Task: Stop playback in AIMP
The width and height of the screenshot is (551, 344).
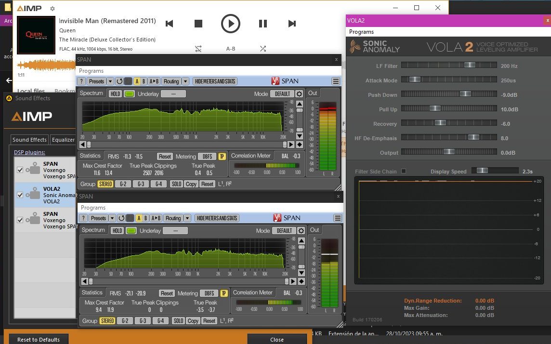Action: (x=198, y=24)
